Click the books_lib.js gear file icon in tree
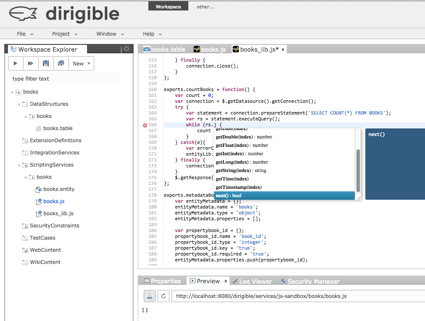The image size is (425, 321). [x=39, y=214]
